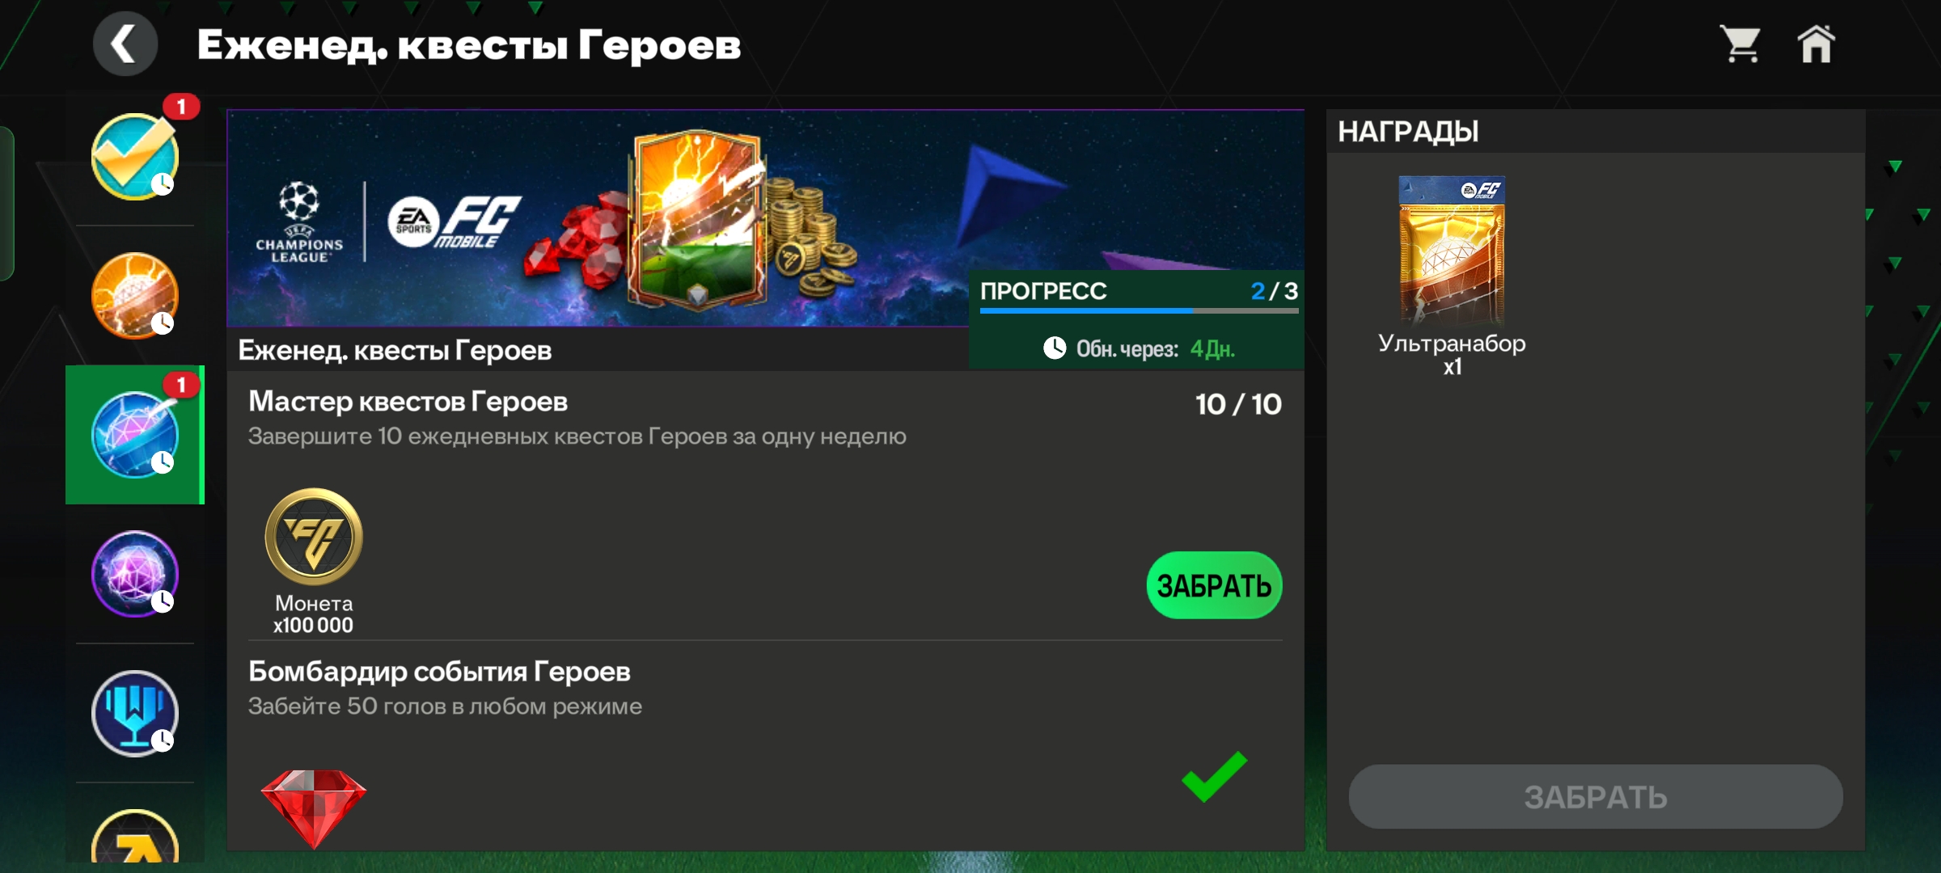Viewport: 1941px width, 873px height.
Task: Claim the 100 000 coins reward
Action: [1214, 585]
